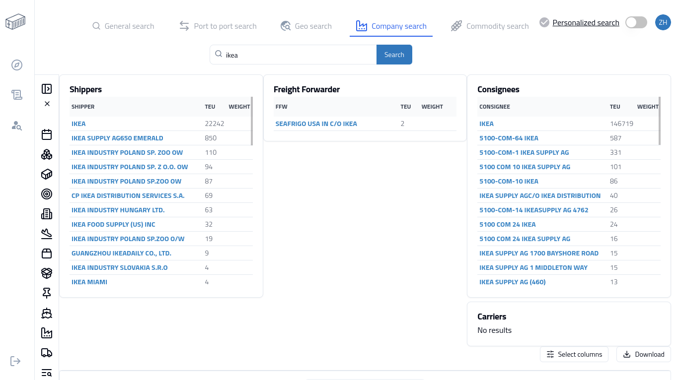Open forwarder SEAFRIGO USA IN C/O IKEA
679x380 pixels.
pos(316,124)
